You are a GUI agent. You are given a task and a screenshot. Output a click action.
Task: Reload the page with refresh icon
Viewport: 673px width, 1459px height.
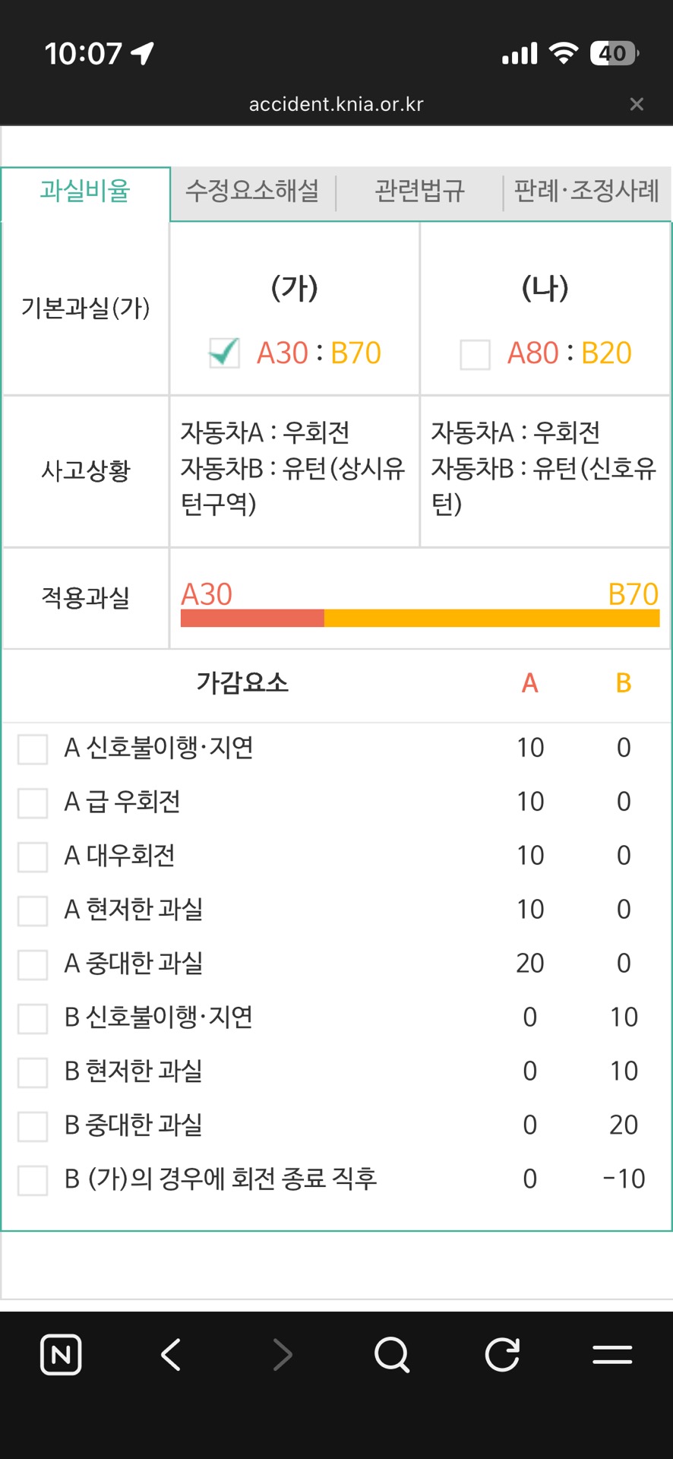(502, 1354)
